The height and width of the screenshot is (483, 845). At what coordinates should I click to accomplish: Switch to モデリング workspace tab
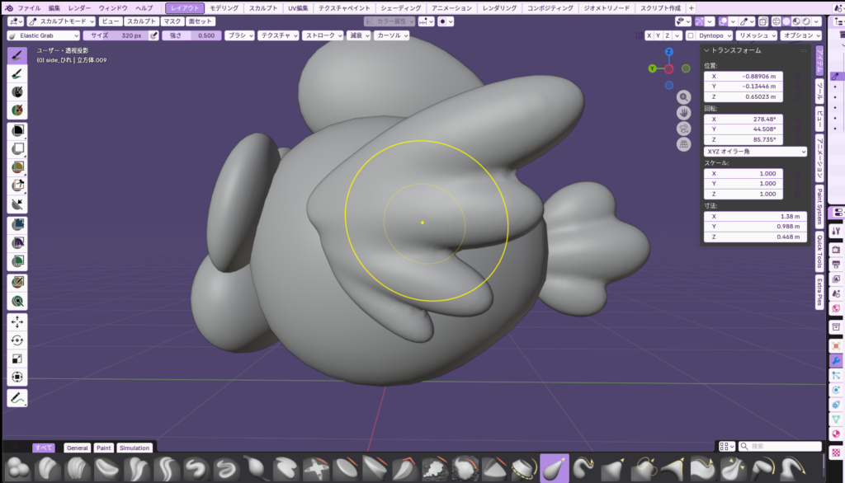[x=224, y=7]
